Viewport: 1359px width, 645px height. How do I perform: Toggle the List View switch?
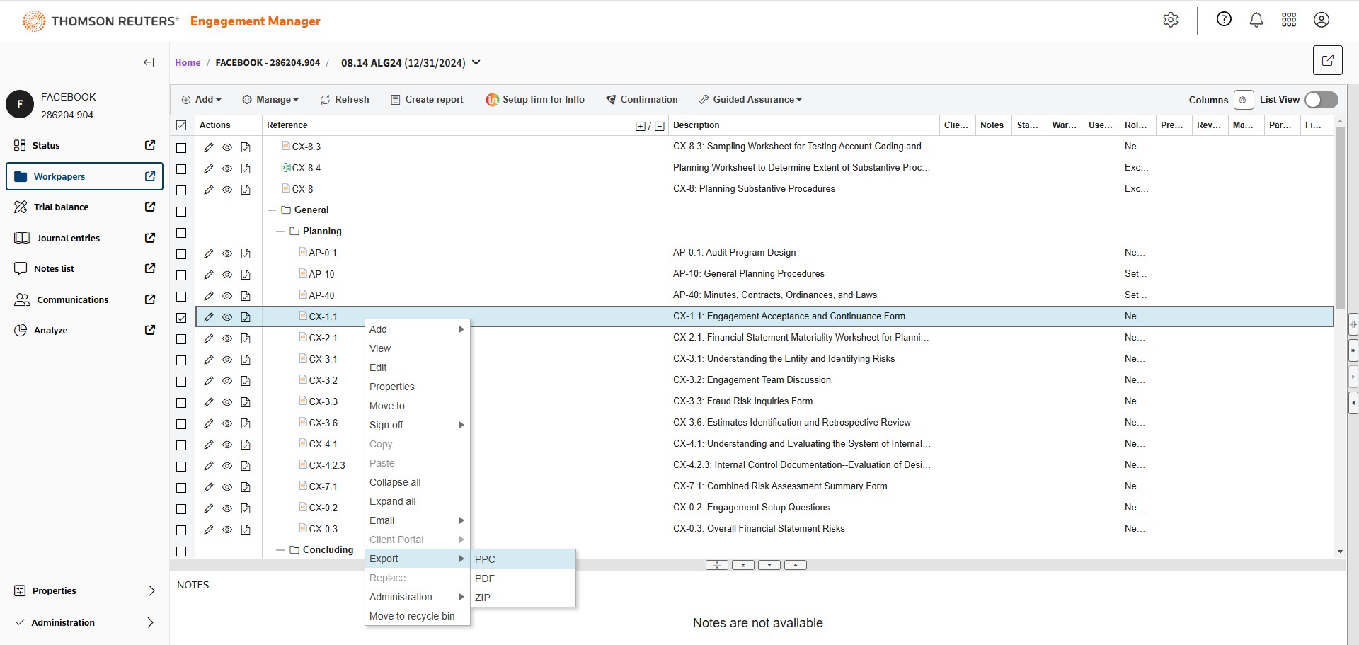point(1321,100)
